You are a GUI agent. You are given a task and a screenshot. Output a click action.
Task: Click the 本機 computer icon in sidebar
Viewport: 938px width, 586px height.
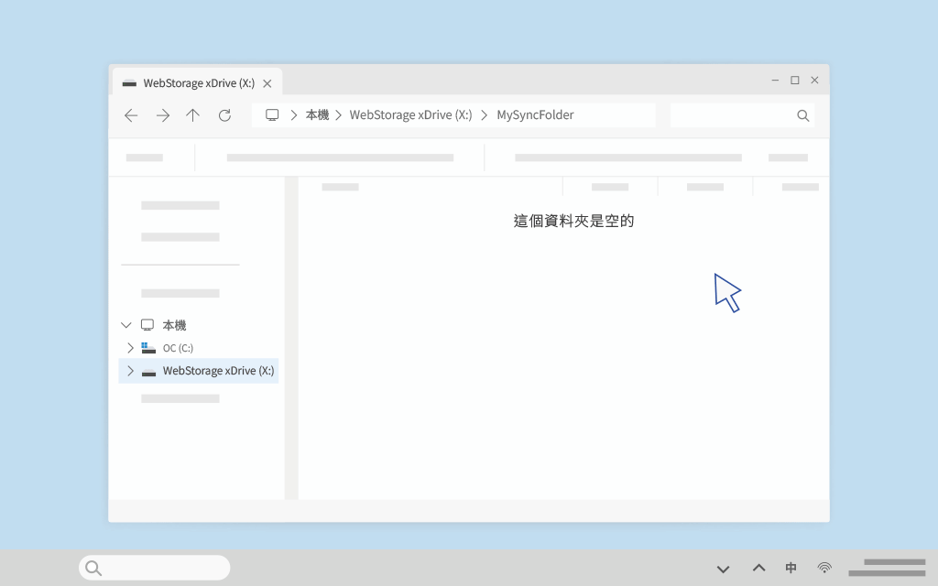[147, 325]
